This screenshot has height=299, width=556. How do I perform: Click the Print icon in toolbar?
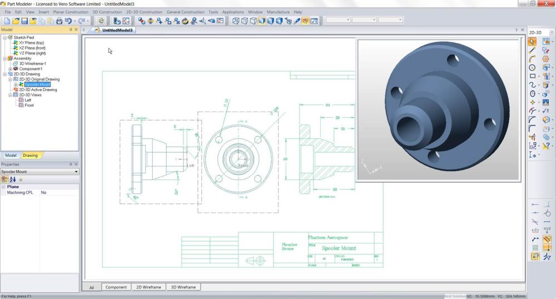[x=59, y=21]
